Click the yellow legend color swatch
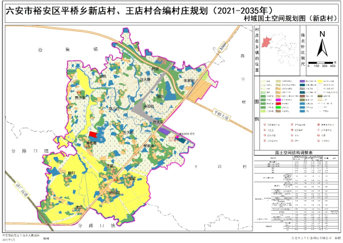Screen dimensions: 343x243 pyautogui.click(x=321, y=81)
